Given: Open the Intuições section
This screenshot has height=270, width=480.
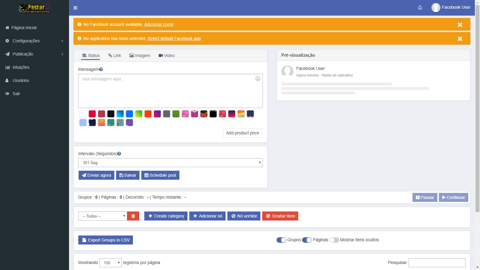Looking at the screenshot, I should coord(21,67).
